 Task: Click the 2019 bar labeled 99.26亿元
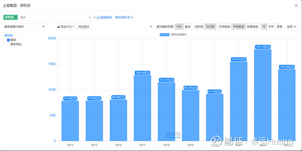point(191,116)
